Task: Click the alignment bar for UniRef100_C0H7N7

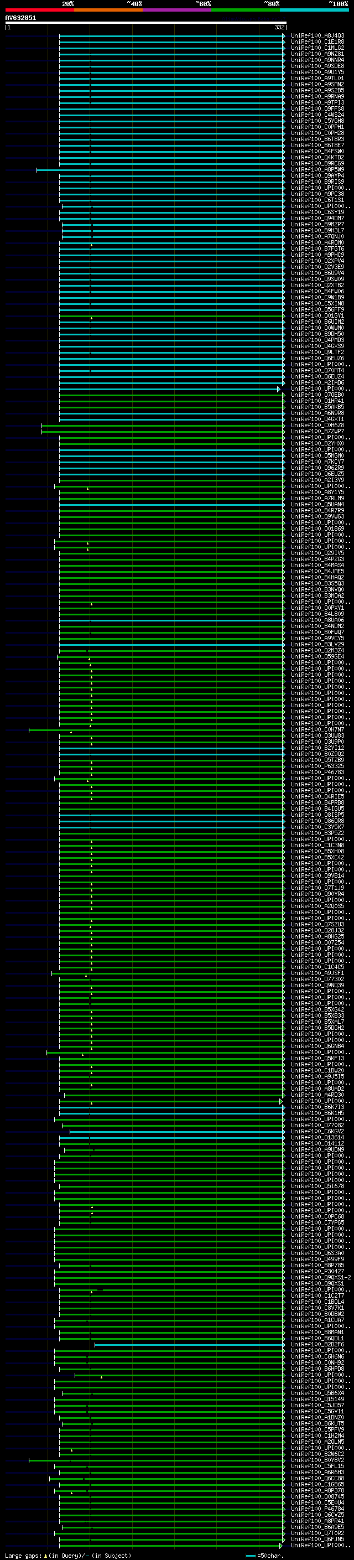Action: point(157,730)
